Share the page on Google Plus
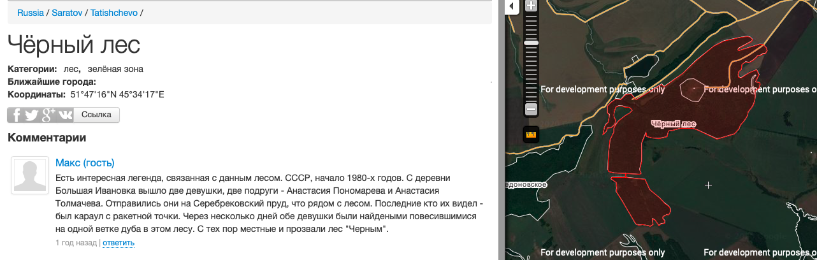Screen dimensions: 817x260 pos(48,115)
